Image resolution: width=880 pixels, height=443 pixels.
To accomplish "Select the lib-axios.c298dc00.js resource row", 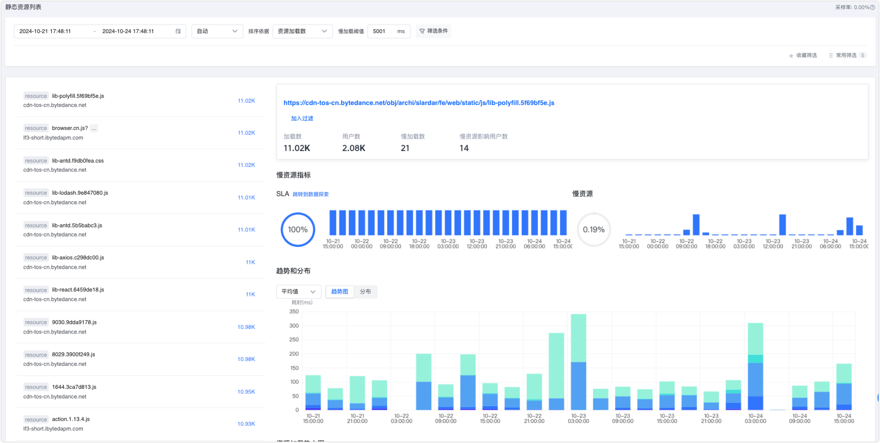I will pyautogui.click(x=140, y=262).
